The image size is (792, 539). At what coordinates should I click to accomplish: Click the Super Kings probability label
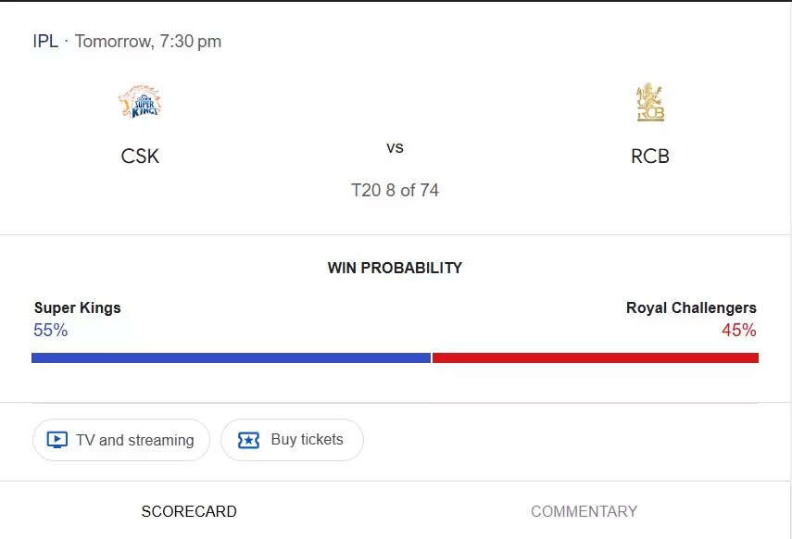(x=78, y=307)
